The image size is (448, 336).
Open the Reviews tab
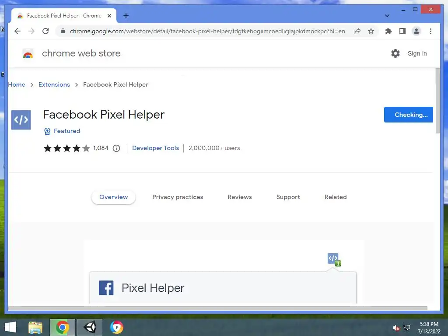point(240,197)
